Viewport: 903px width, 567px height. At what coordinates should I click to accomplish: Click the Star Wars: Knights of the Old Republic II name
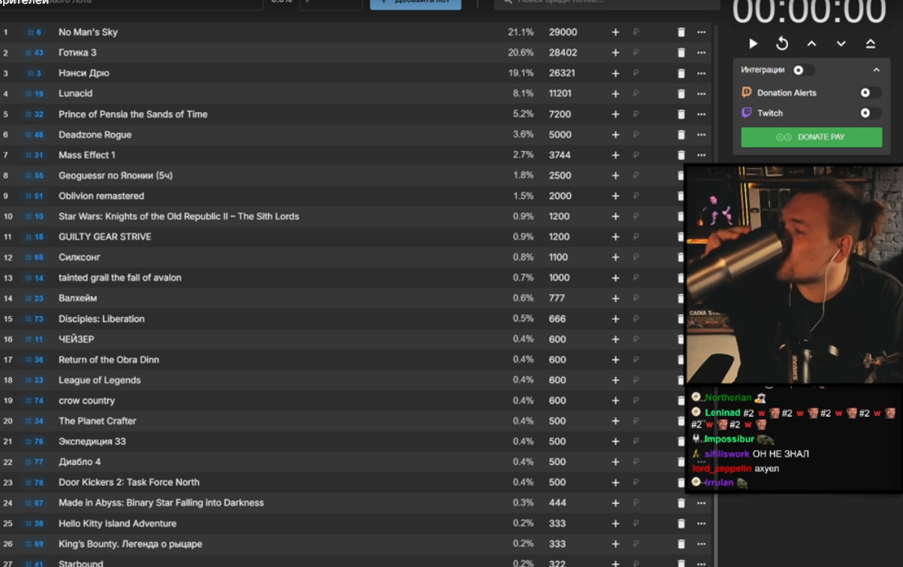tap(179, 216)
